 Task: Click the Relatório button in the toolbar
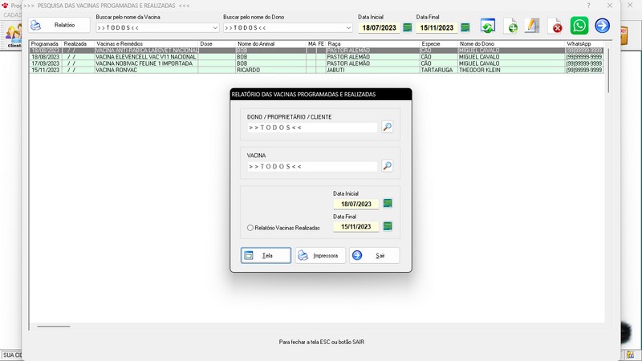pyautogui.click(x=59, y=25)
